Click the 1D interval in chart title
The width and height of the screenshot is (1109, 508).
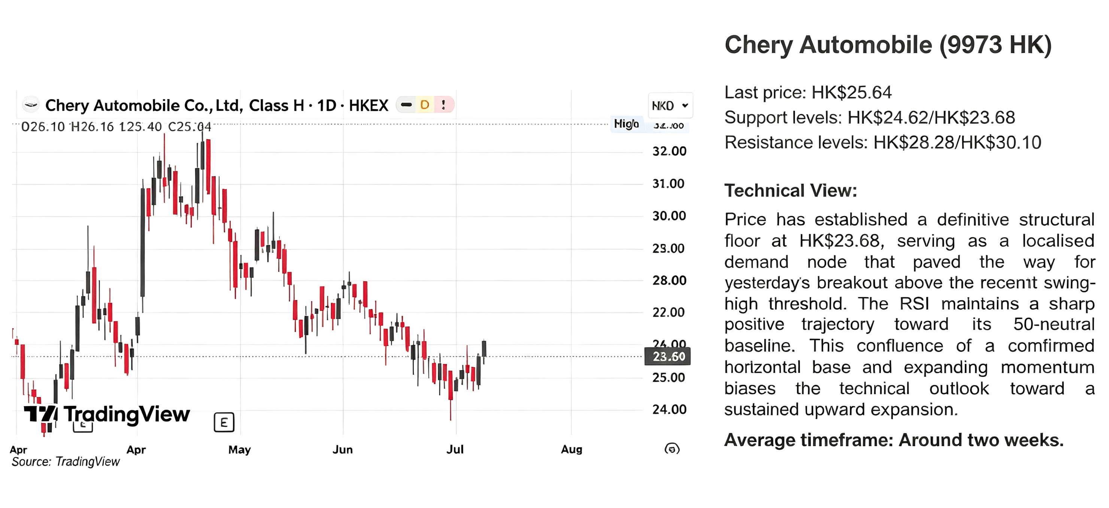(327, 106)
